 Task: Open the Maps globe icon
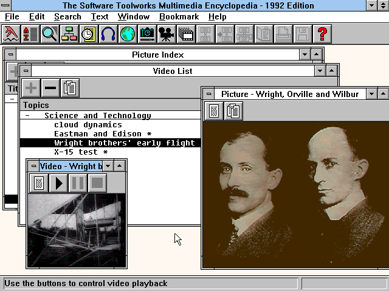coord(128,34)
